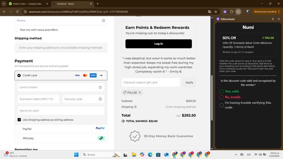
Task: Open File Explorer from taskbar
Action: point(134,155)
